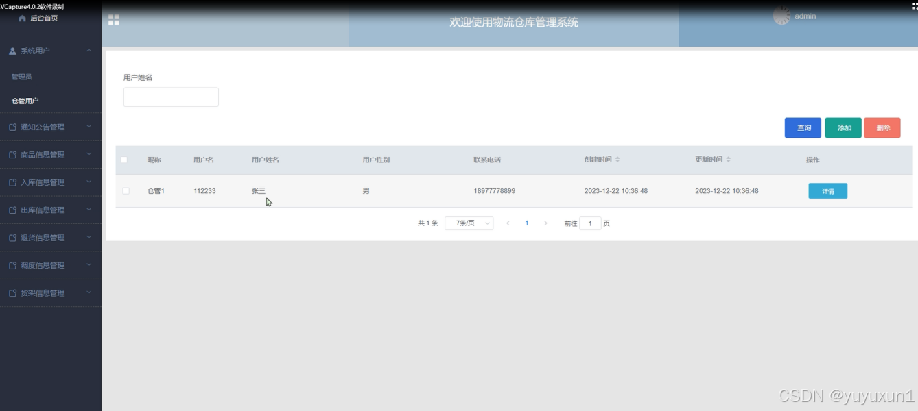The width and height of the screenshot is (918, 411).
Task: Open the 7条/页 page size dropdown
Action: coord(469,223)
